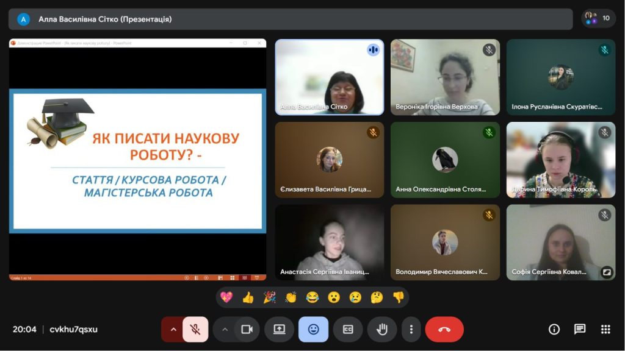The image size is (625, 351).
Task: Expand video settings arrow beside camera
Action: click(225, 329)
